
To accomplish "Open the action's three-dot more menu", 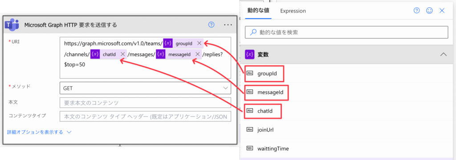I will click(228, 25).
